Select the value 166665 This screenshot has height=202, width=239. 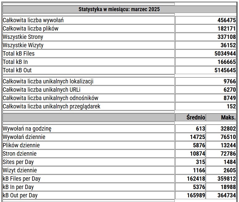tap(227, 62)
